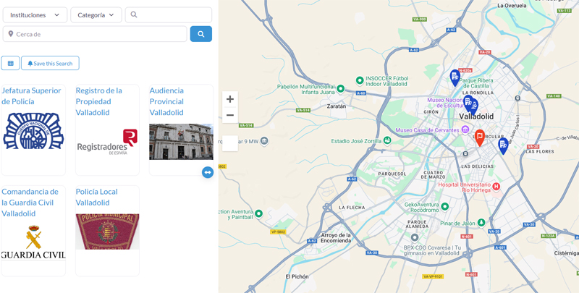579x293 pixels.
Task: Click the 9 MW museum-style pin
Action: [264, 140]
